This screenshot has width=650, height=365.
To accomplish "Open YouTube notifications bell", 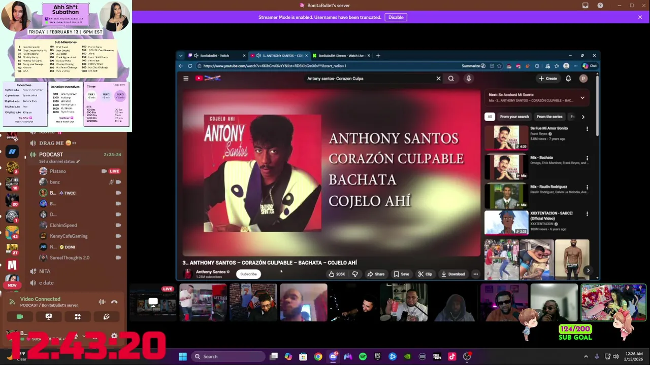I will 568,79.
